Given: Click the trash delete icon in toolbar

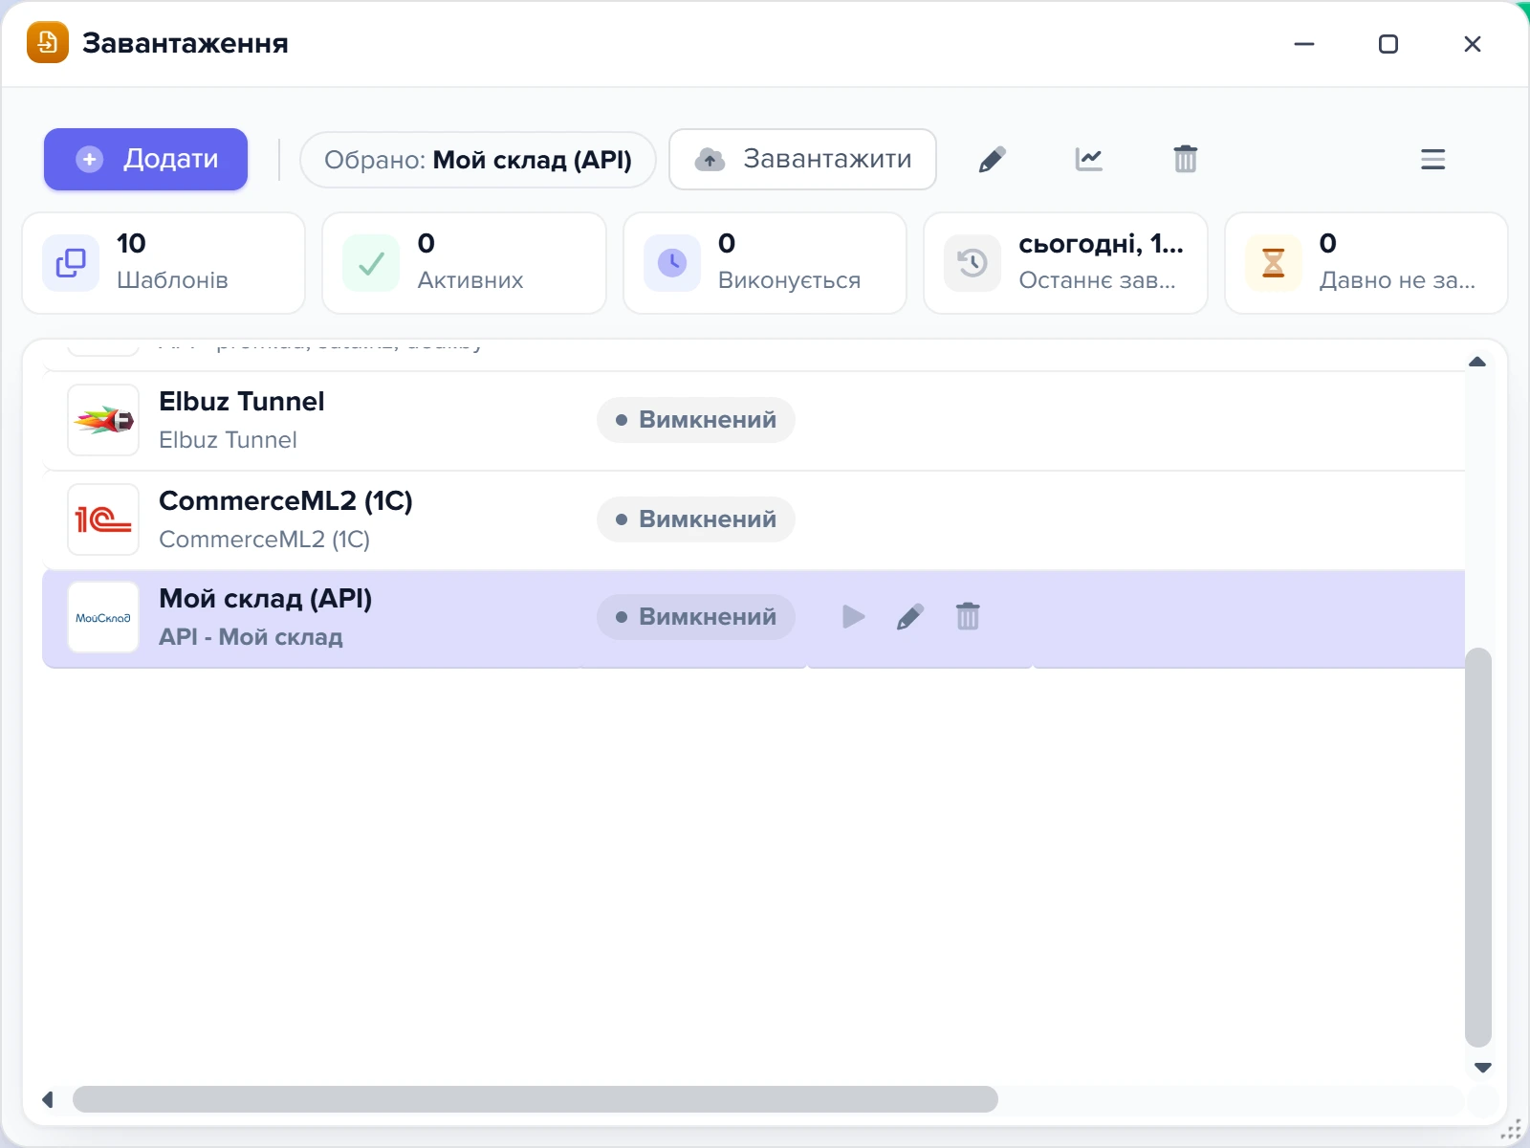Looking at the screenshot, I should [x=1185, y=159].
